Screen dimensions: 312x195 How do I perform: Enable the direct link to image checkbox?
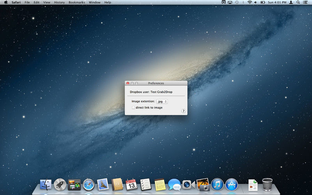pyautogui.click(x=133, y=107)
